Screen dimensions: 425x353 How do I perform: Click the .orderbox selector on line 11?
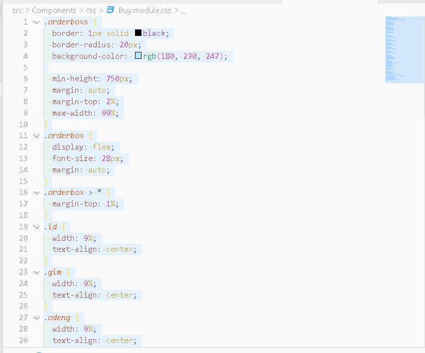[x=64, y=136]
